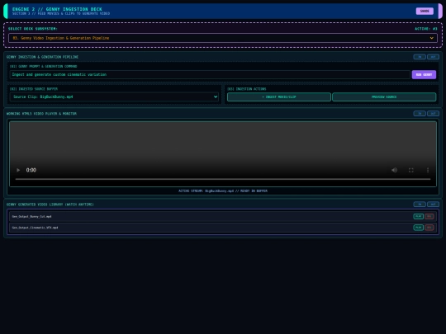Image resolution: width=446 pixels, height=334 pixels.
Task: Click IN on the Genny Ingestion & Generation Pipeline panel
Action: pos(420,57)
